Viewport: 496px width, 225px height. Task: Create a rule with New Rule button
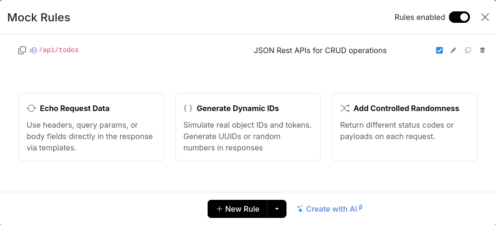pos(237,209)
